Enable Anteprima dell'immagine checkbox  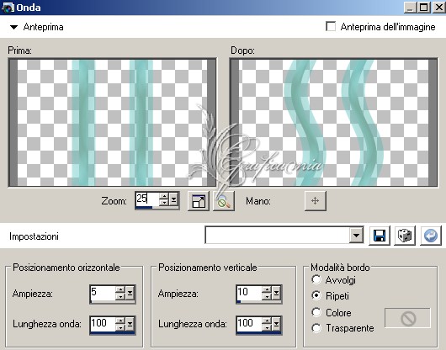[x=331, y=26]
